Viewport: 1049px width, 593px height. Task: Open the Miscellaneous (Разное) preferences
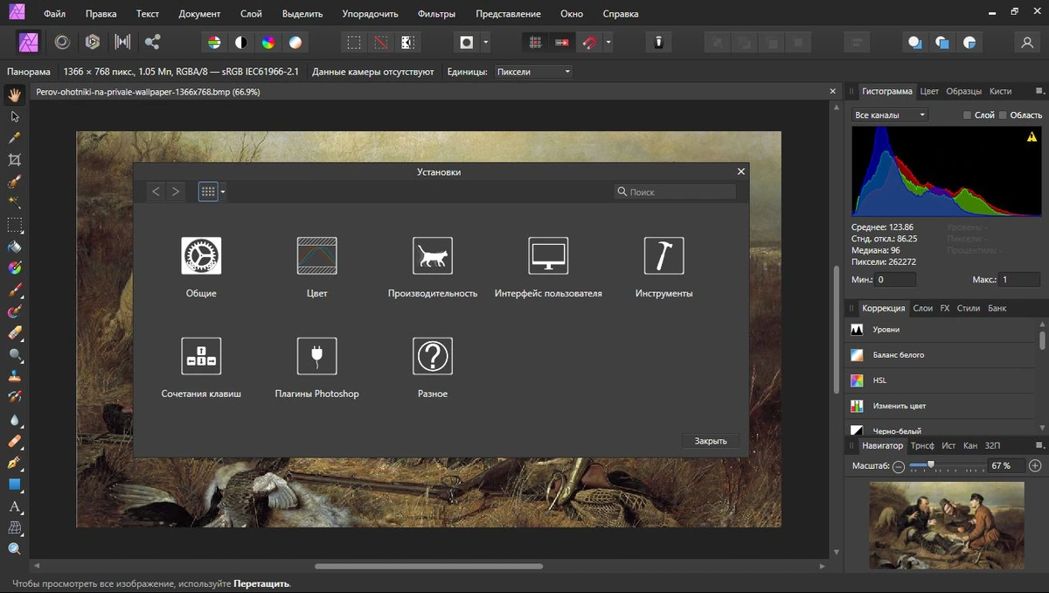click(x=433, y=367)
